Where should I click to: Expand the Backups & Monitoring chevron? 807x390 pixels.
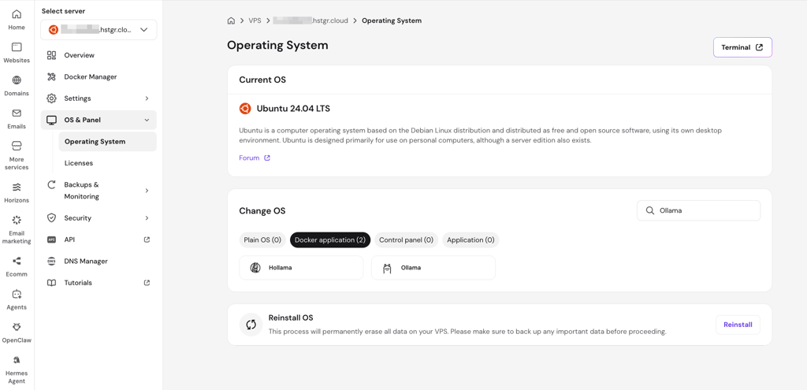click(147, 191)
